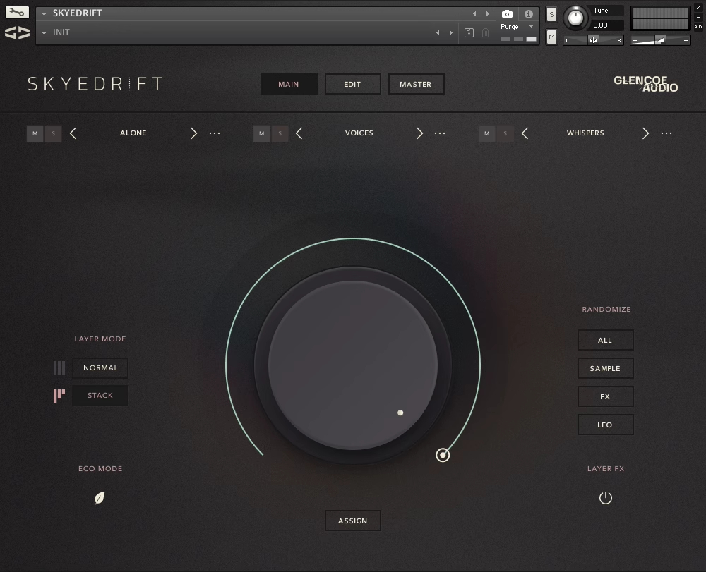Viewport: 706px width, 572px height.
Task: Open the instrument info icon
Action: click(529, 14)
